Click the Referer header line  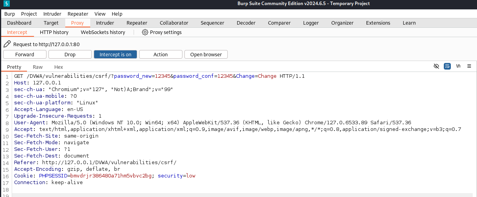[x=95, y=162]
